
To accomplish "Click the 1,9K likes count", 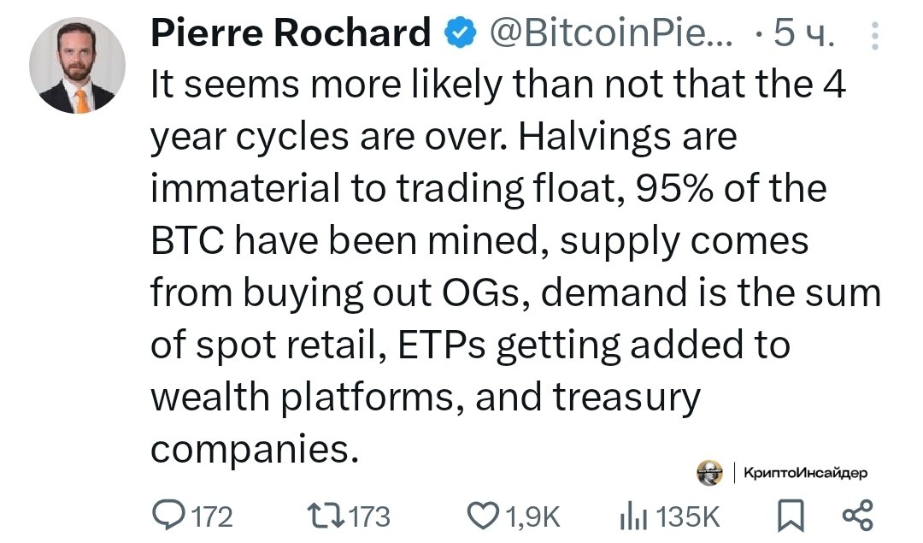I will click(532, 516).
